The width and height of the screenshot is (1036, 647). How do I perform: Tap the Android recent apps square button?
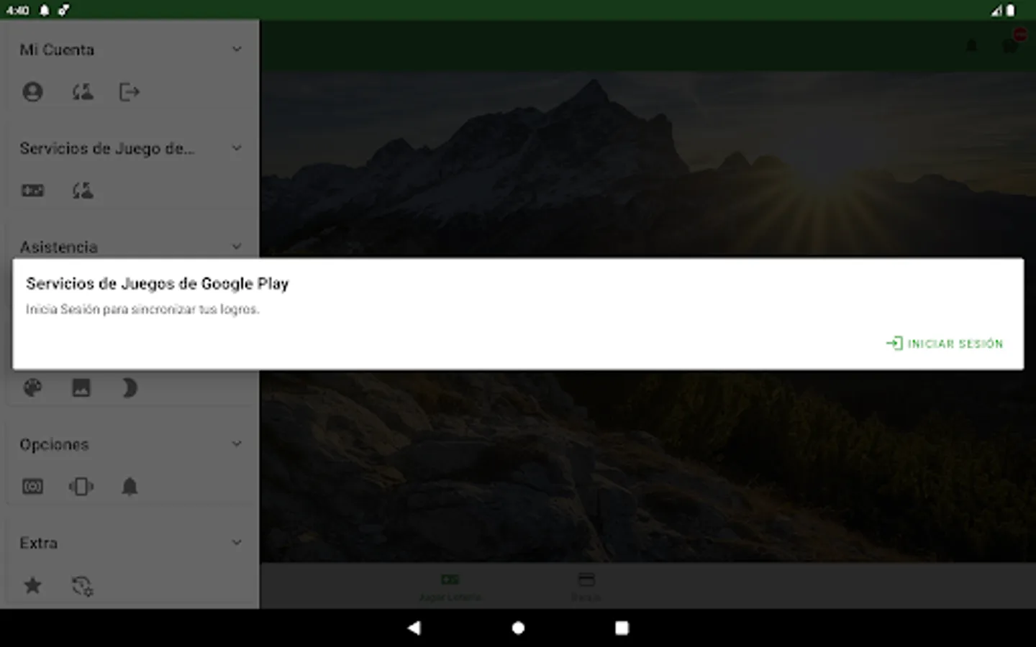click(622, 628)
